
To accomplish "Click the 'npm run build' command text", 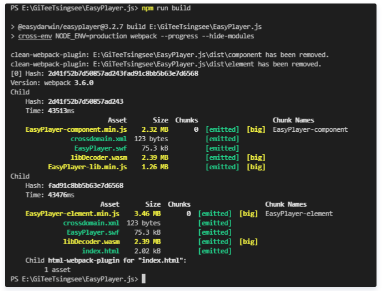I will 166,8.
